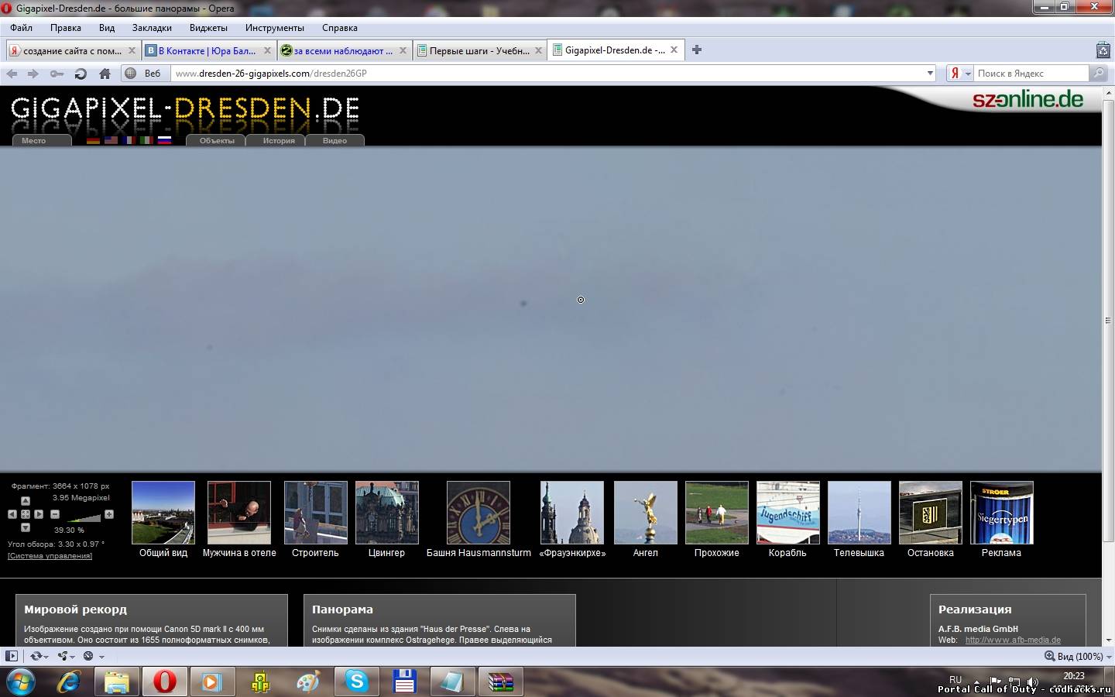This screenshot has height=697, width=1115.
Task: Click the sz-online.de logo
Action: 1028,99
